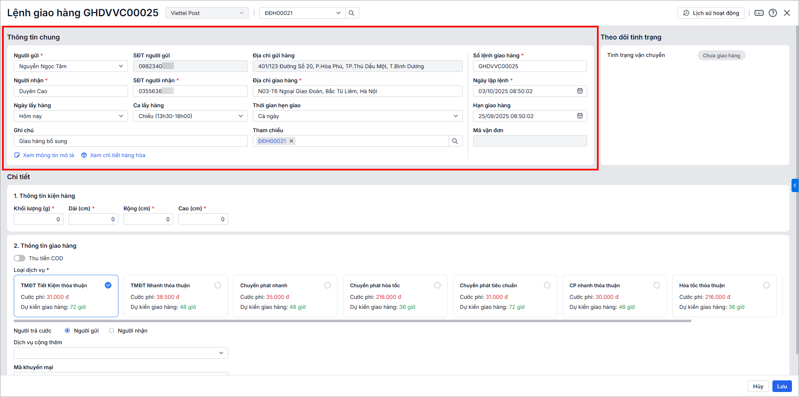The height and width of the screenshot is (397, 799).
Task: Enable the Thu tiền COD toggle
Action: (20, 258)
